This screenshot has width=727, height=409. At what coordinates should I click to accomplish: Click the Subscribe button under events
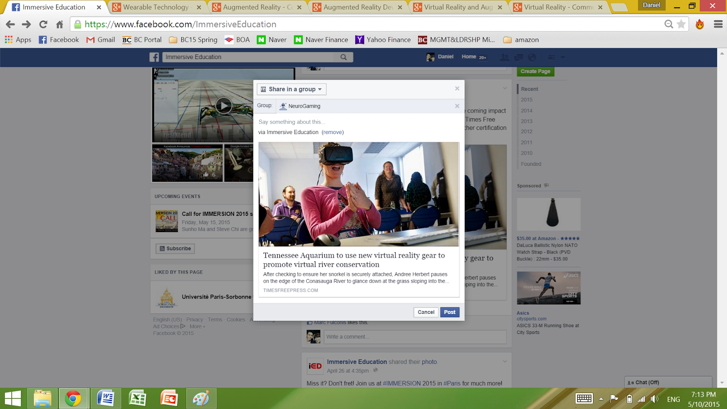tap(175, 249)
